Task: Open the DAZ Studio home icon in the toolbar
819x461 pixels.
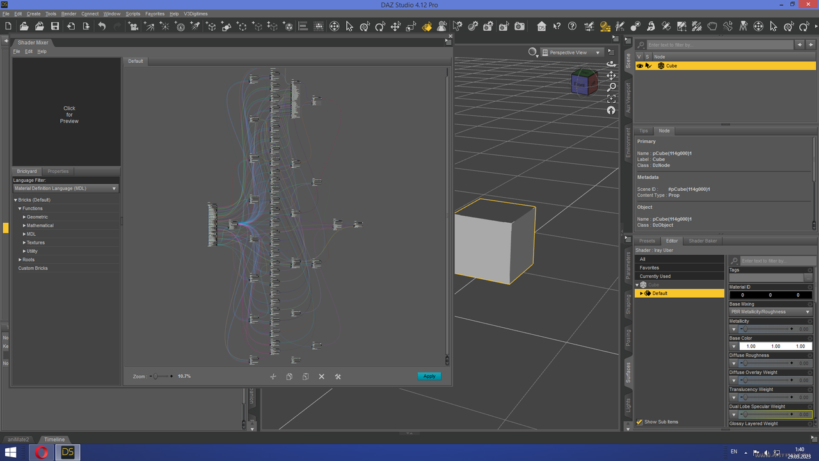Action: tap(541, 26)
